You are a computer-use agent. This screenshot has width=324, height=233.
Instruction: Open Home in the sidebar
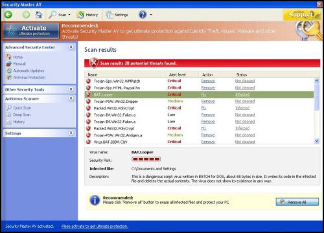coord(18,57)
